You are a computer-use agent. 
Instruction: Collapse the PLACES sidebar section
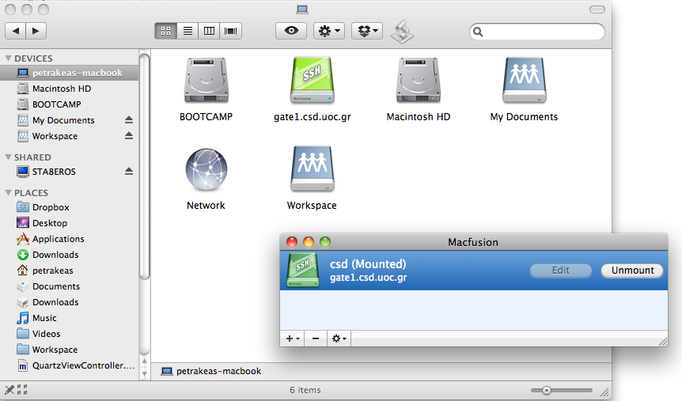pos(8,192)
